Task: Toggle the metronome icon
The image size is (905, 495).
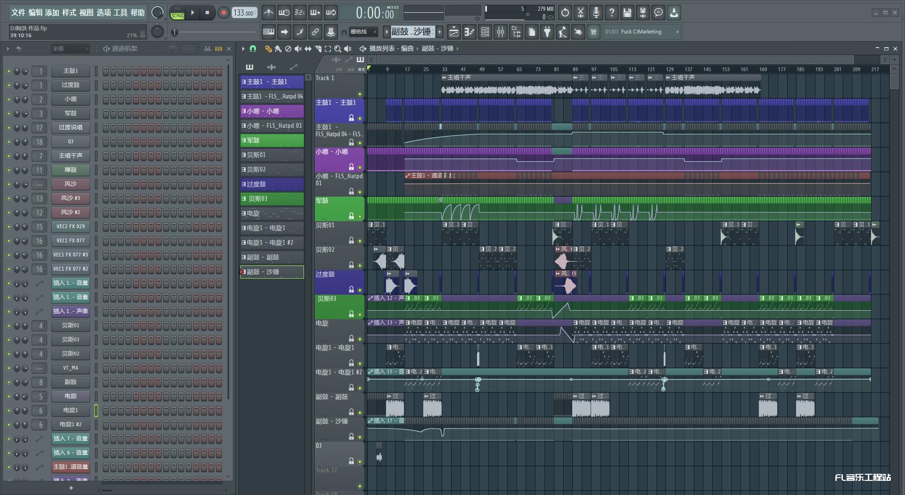Action: tap(268, 13)
